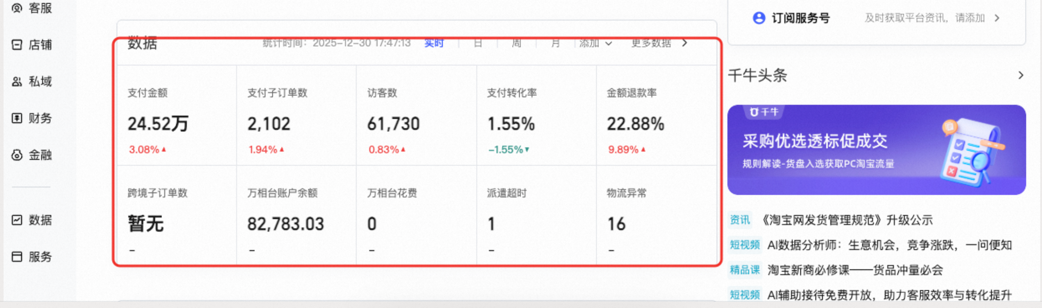The image size is (1042, 308).
Task: Click the 千牛 logo on banner
Action: [764, 112]
